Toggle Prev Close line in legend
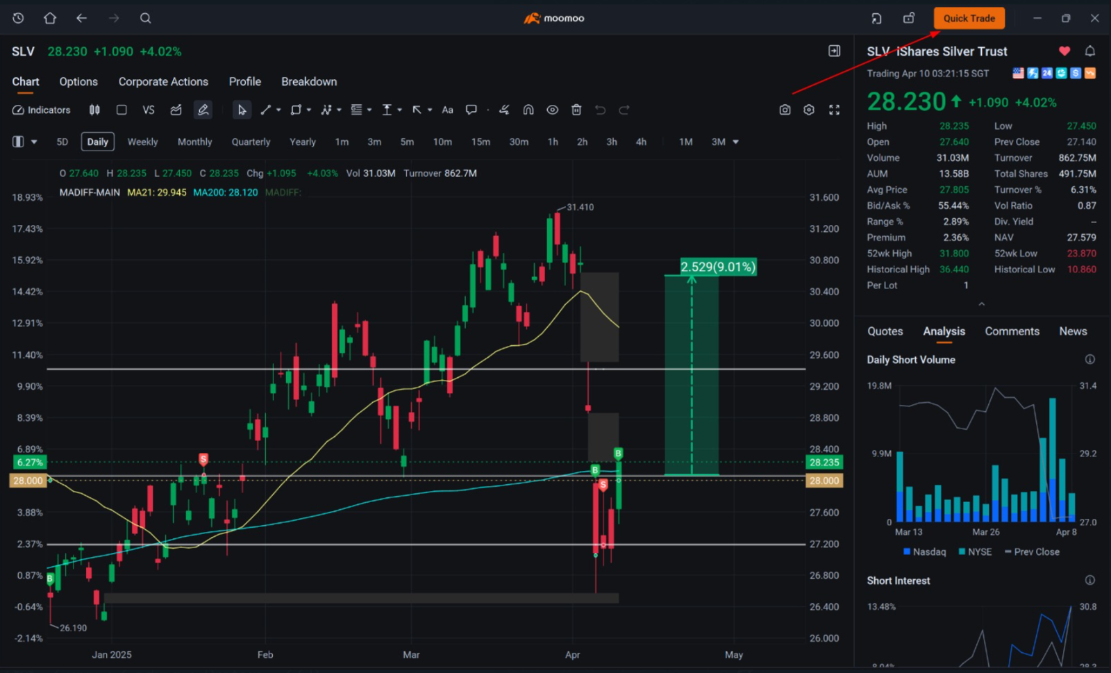This screenshot has height=673, width=1111. [x=1032, y=551]
